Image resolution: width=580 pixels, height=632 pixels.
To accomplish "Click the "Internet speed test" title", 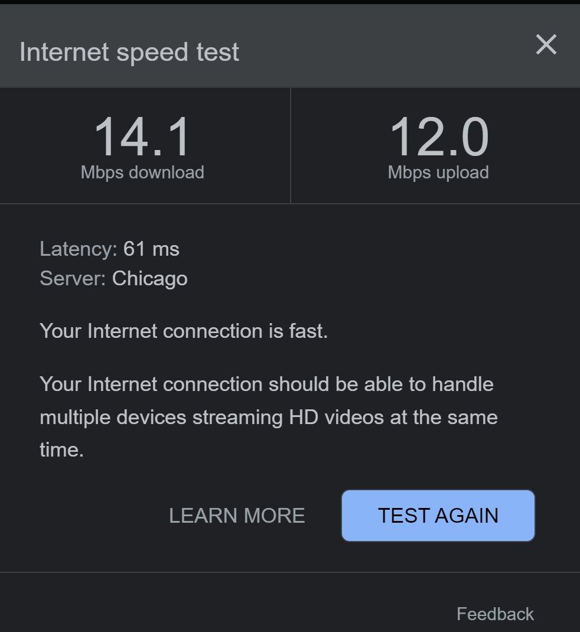I will (x=129, y=52).
